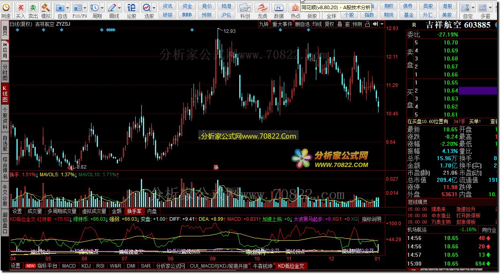
Task: Toggle the 窗 window option in chart header
Action: coord(347,24)
